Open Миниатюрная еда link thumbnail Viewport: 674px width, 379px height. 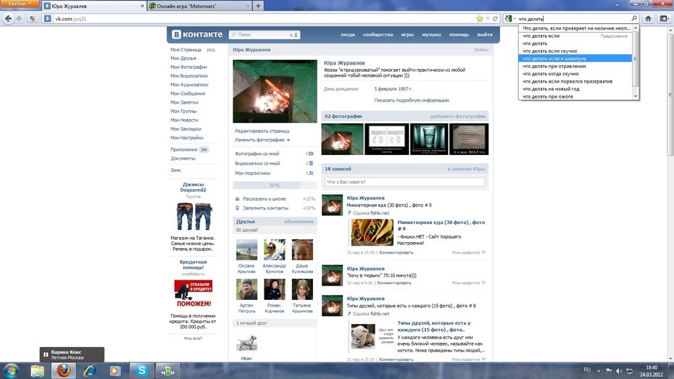pyautogui.click(x=373, y=233)
